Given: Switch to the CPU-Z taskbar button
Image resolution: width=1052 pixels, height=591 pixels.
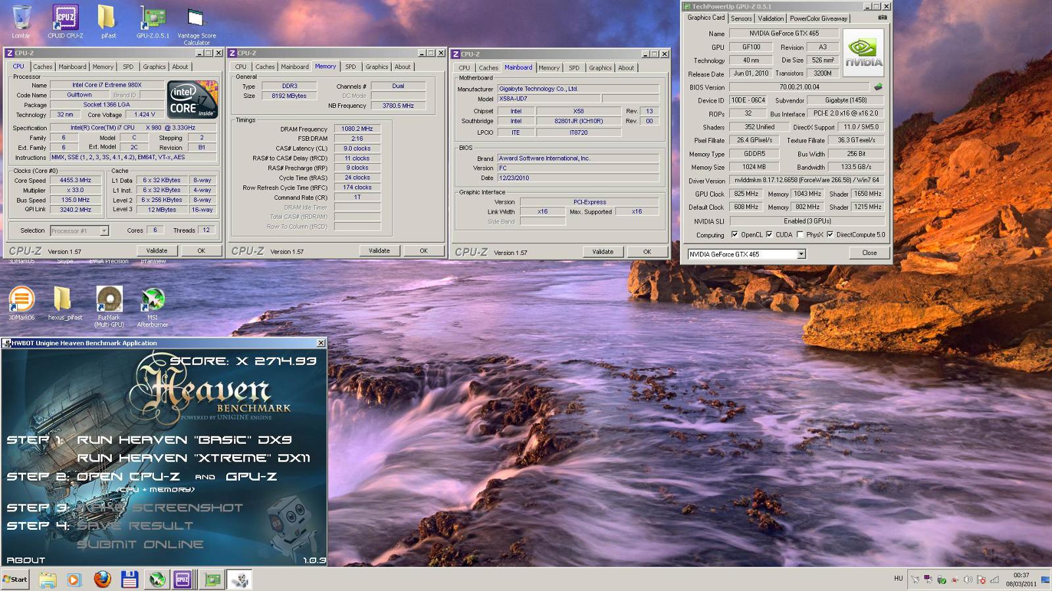Looking at the screenshot, I should pos(183,579).
